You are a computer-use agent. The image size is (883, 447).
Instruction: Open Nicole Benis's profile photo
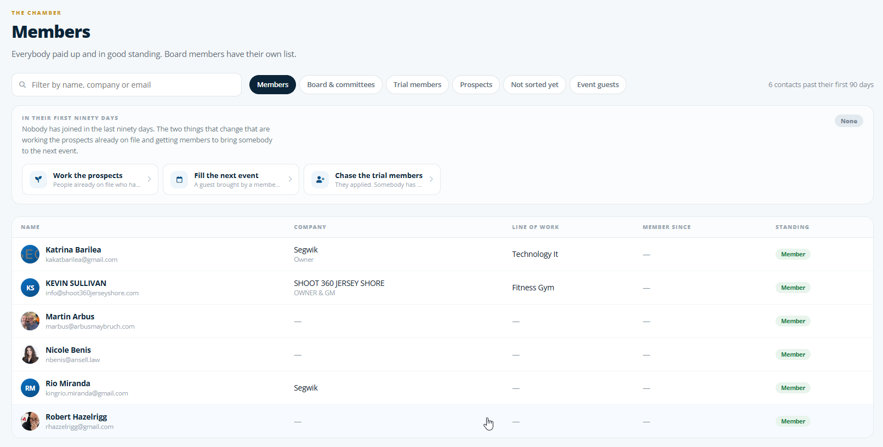coord(30,354)
